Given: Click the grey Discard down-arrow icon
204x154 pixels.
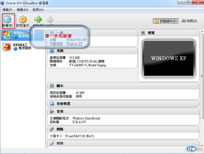Looking at the screenshot, I should coord(50,19).
